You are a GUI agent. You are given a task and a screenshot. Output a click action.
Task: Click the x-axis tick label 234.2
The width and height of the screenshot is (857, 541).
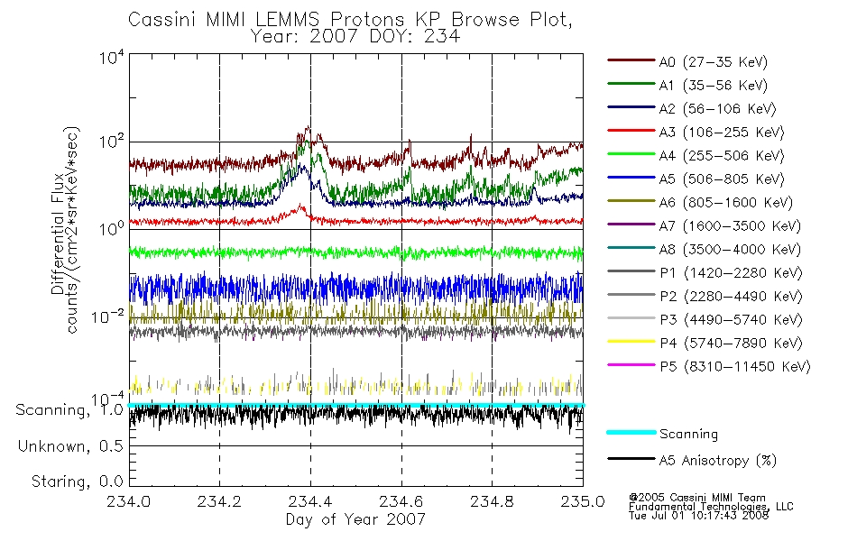point(219,501)
